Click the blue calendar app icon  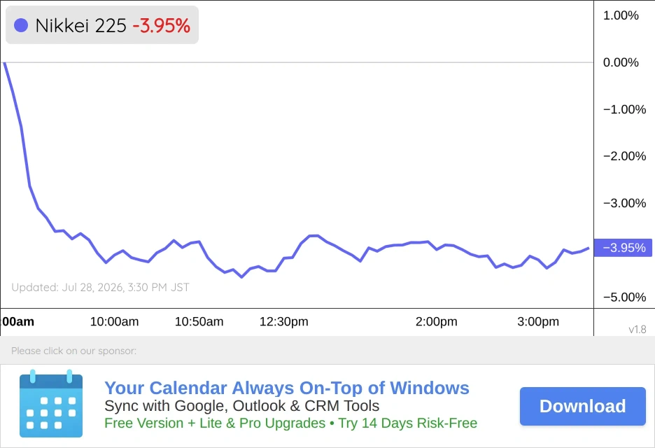(51, 403)
